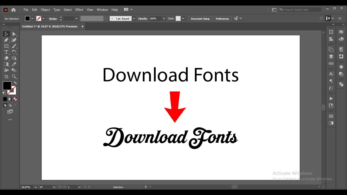The height and width of the screenshot is (195, 347).
Task: Reset to default fill and stroke
Action: 4,93
